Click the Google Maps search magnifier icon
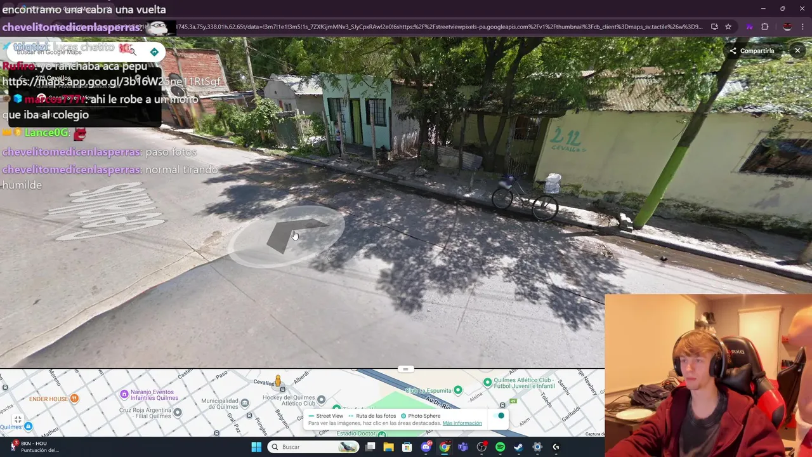Image resolution: width=812 pixels, height=457 pixels. (133, 52)
